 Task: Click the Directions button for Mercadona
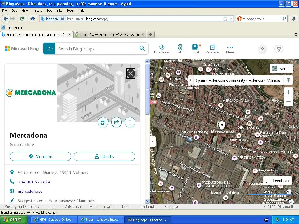[x=40, y=156]
